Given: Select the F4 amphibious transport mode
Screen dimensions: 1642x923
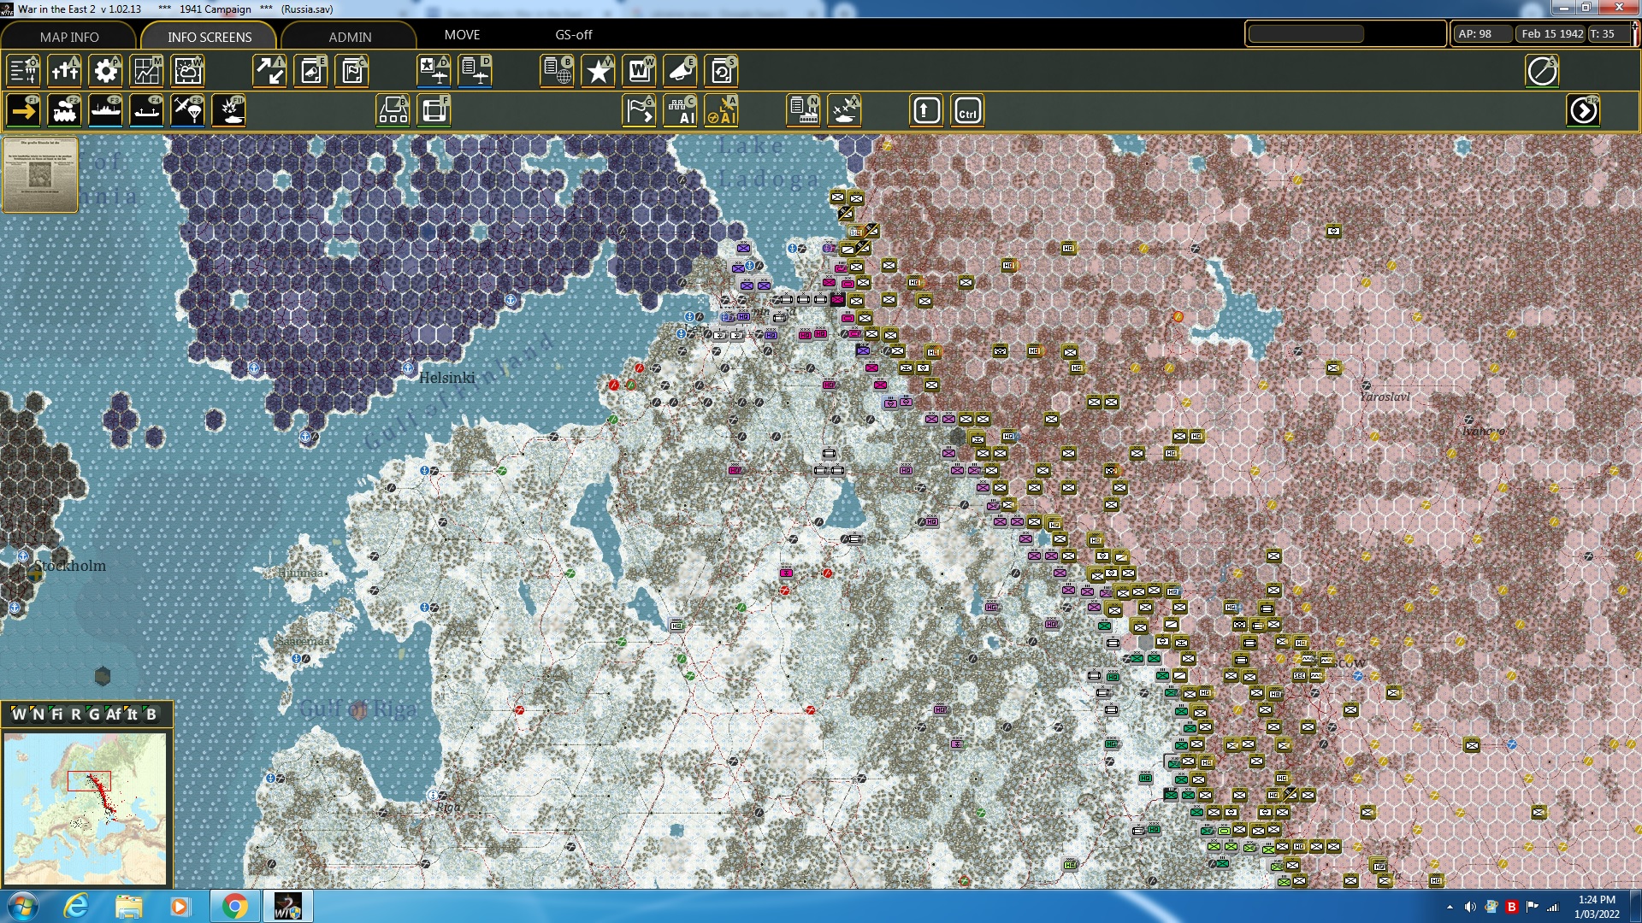Looking at the screenshot, I should coord(146,111).
